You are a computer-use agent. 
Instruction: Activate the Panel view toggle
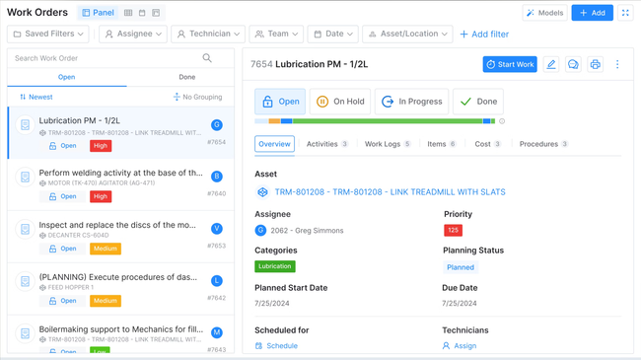coord(98,13)
